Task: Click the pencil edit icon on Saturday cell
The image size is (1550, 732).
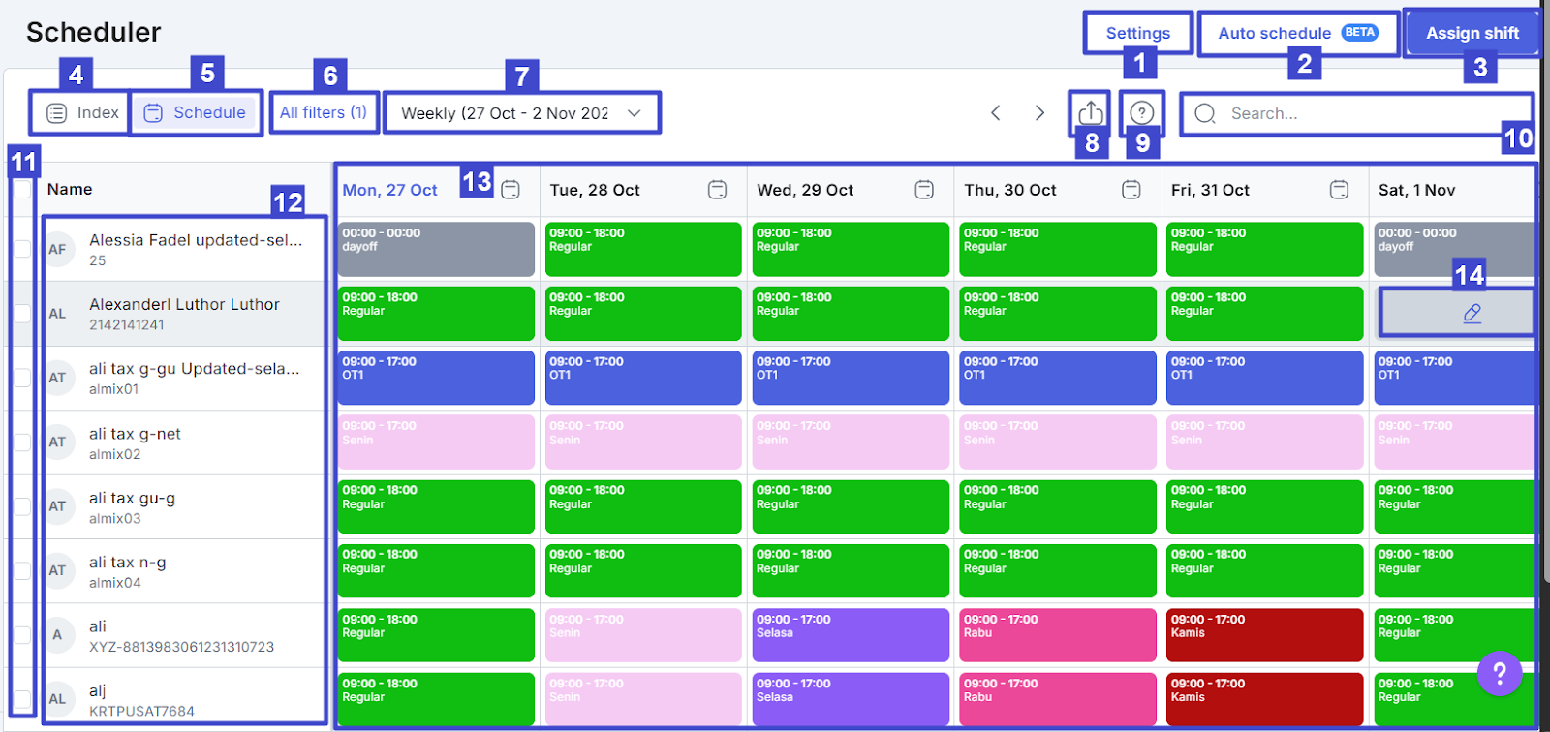Action: pos(1472,313)
